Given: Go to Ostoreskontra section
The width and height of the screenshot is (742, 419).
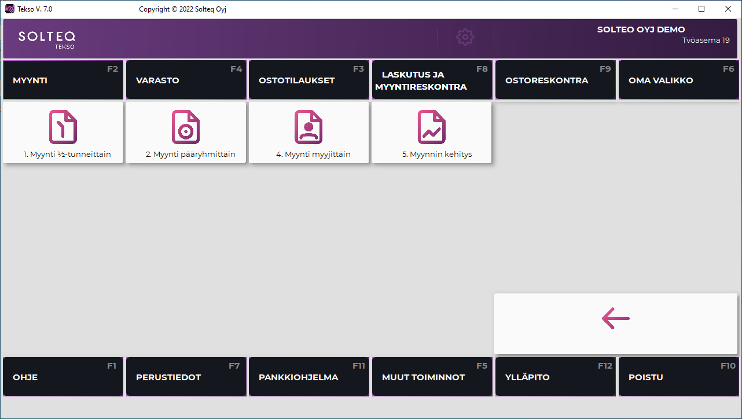Looking at the screenshot, I should (555, 80).
